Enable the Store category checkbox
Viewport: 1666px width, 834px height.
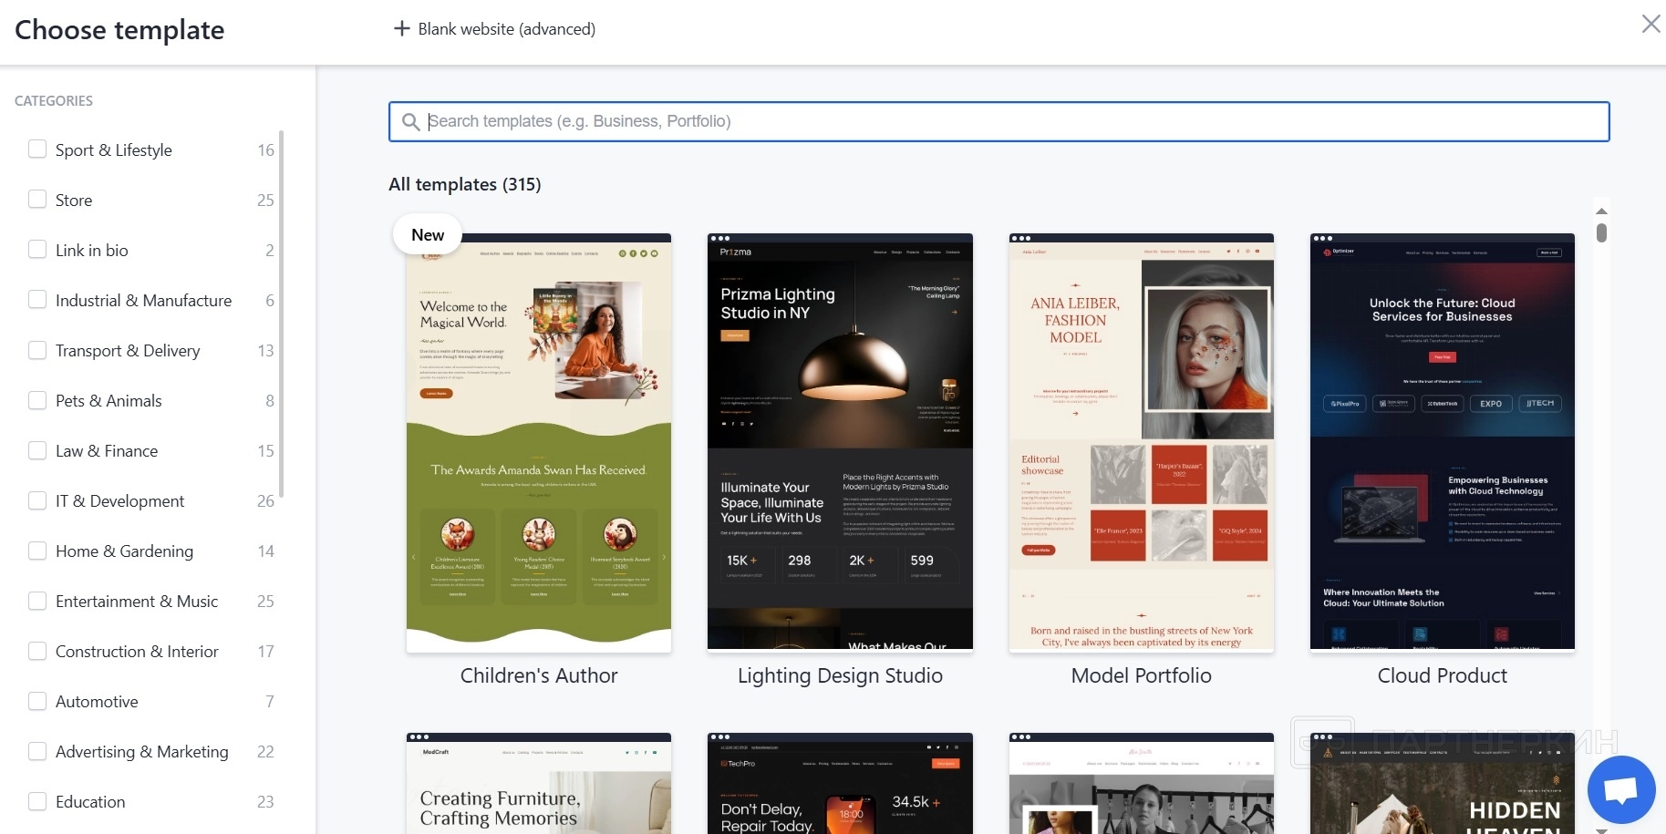click(37, 199)
